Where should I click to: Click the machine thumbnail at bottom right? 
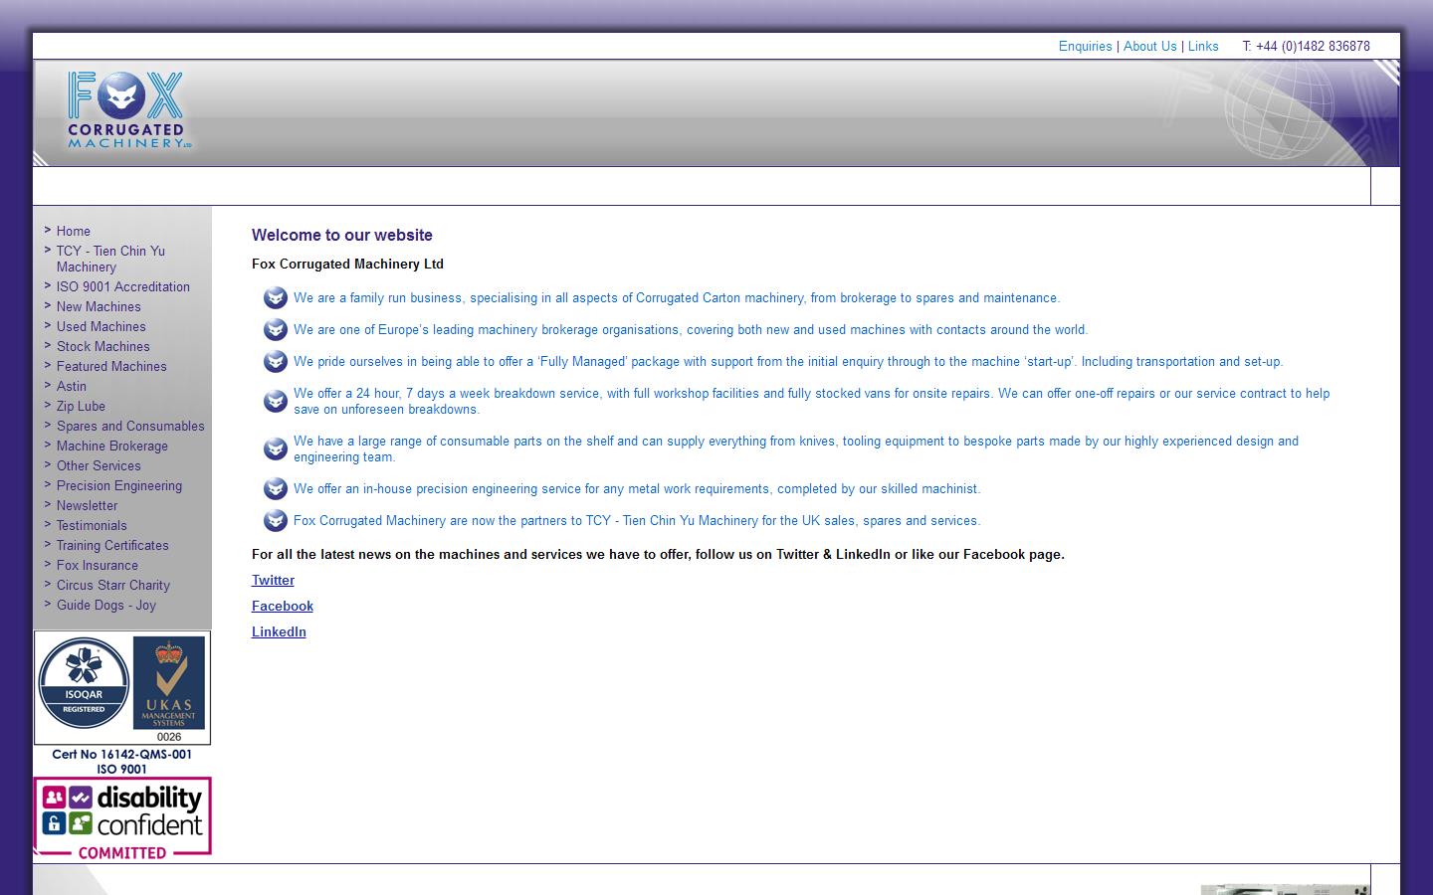pyautogui.click(x=1284, y=889)
